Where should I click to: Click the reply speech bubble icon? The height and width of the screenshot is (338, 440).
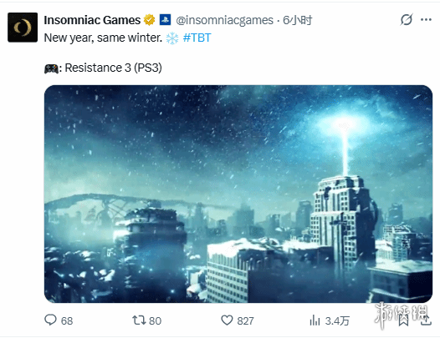coord(50,320)
